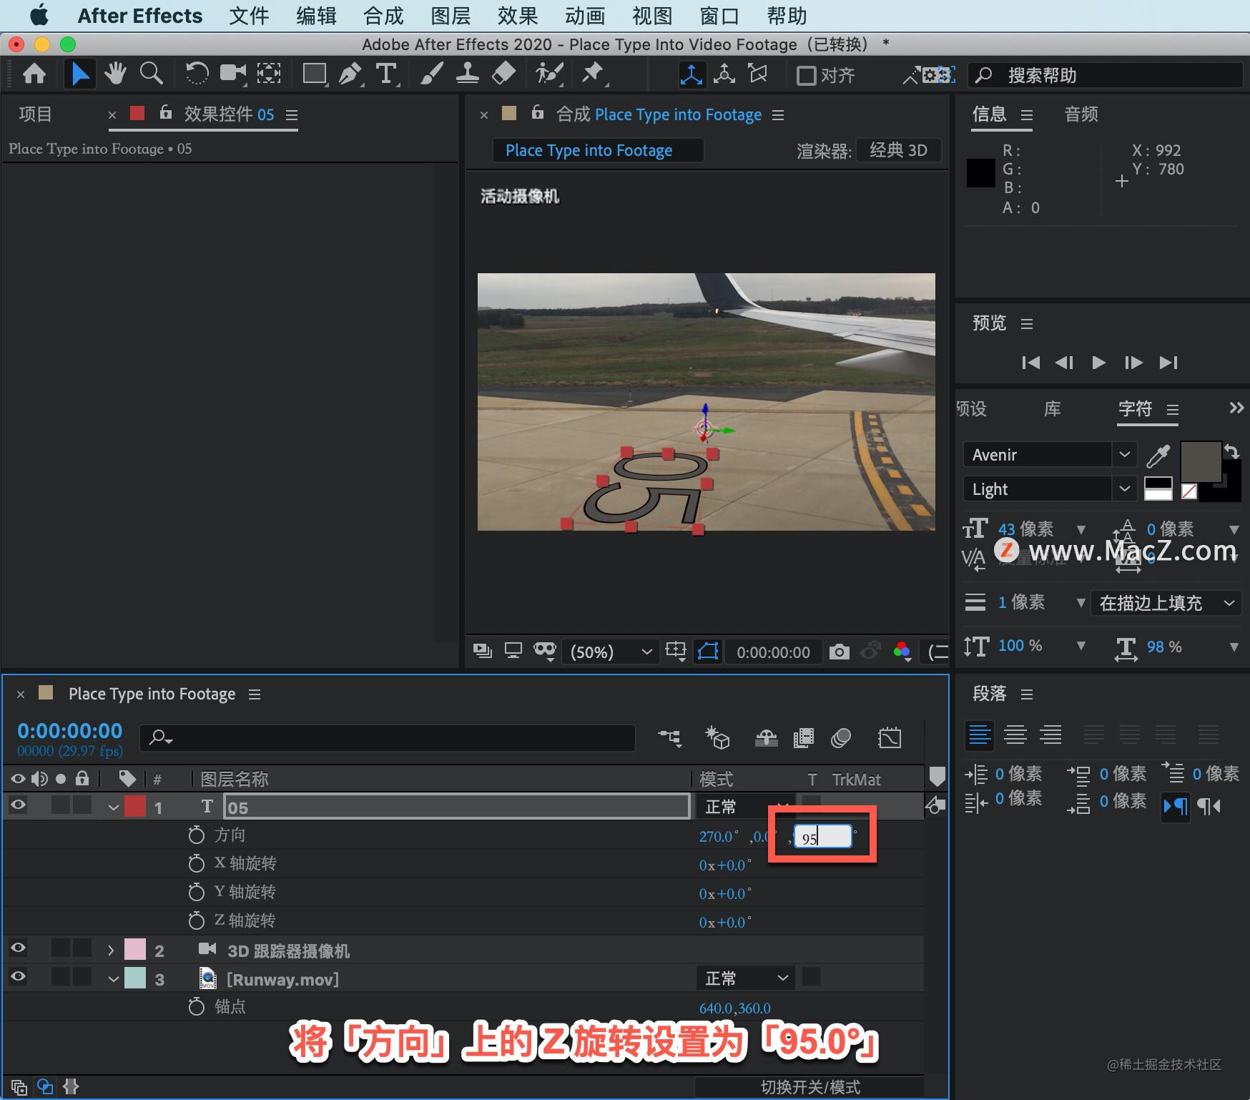1250x1100 pixels.
Task: Open the 文件 menu
Action: 249,16
